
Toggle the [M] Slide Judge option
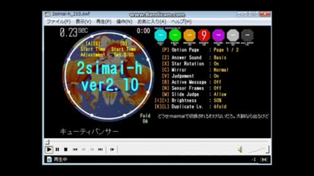tap(194, 95)
